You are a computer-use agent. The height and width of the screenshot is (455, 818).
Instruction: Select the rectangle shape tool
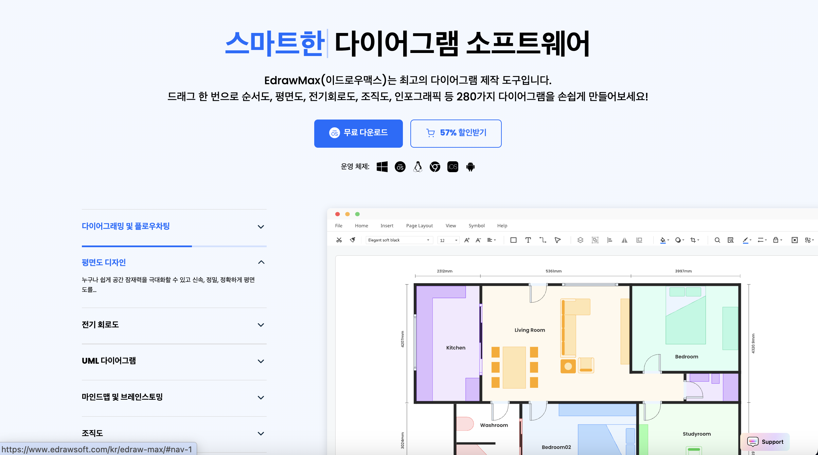click(x=513, y=240)
